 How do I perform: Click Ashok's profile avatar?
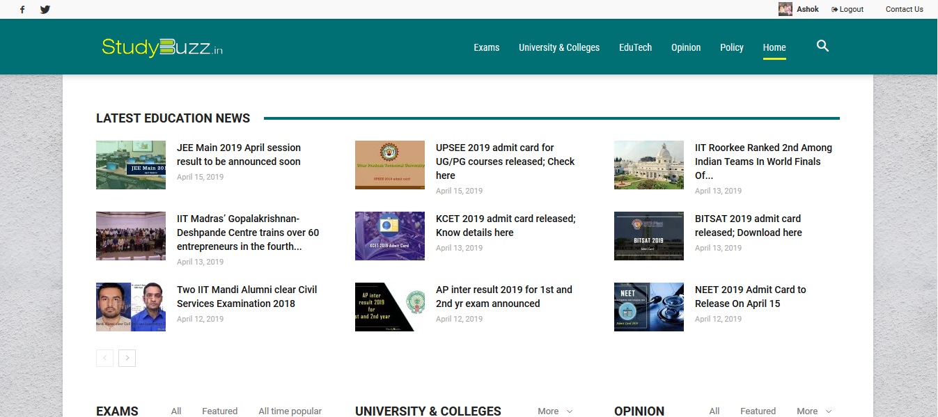click(x=785, y=9)
